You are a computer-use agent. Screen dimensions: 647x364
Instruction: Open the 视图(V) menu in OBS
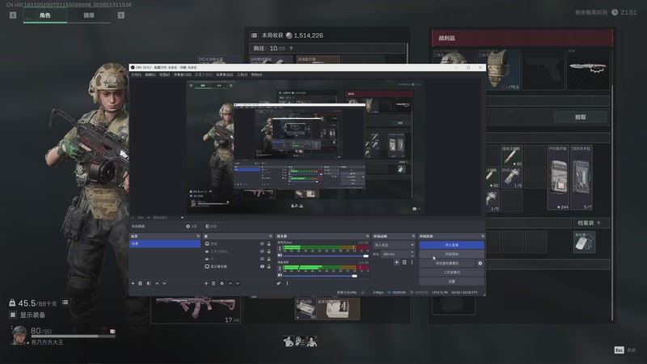(x=164, y=74)
